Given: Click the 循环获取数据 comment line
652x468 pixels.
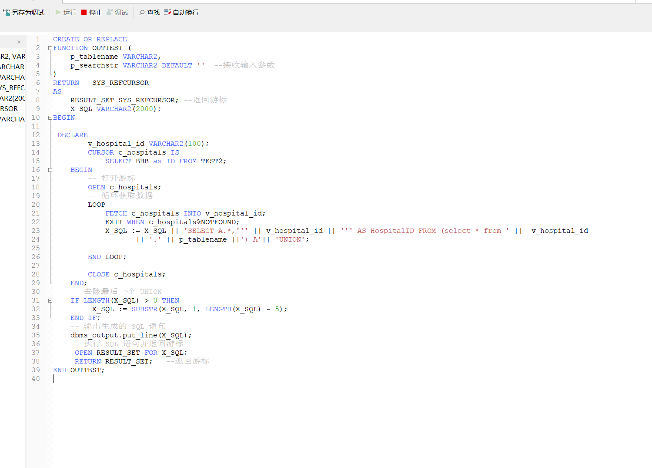Looking at the screenshot, I should [x=120, y=196].
